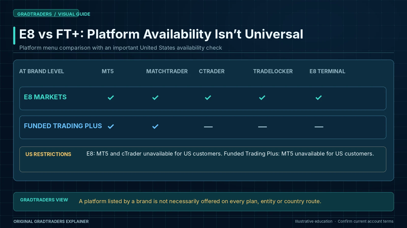
Task: Click the main title E8 vs FT+
Action: pos(161,34)
